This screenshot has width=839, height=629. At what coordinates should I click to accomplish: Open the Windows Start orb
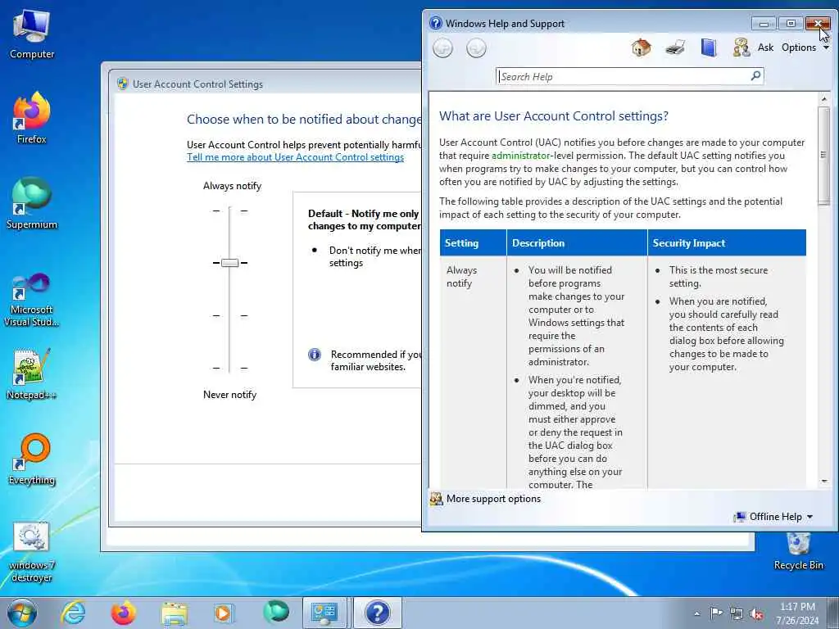[x=22, y=613]
